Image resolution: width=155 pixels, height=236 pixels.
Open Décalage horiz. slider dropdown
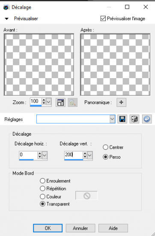tap(45, 155)
